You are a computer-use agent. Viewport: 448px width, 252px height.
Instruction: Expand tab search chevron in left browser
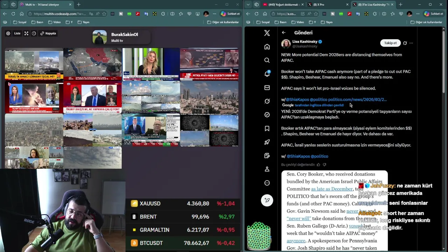pos(5,5)
